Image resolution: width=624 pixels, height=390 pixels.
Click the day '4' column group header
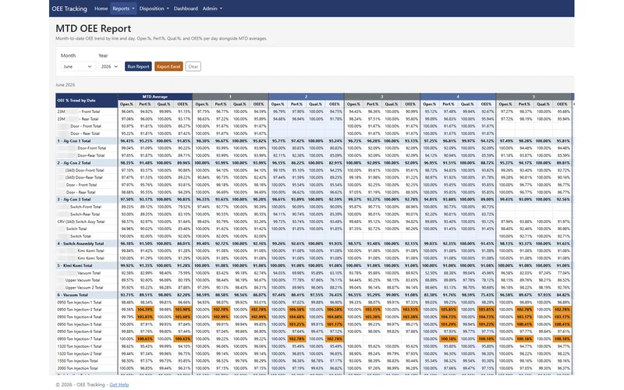point(458,97)
